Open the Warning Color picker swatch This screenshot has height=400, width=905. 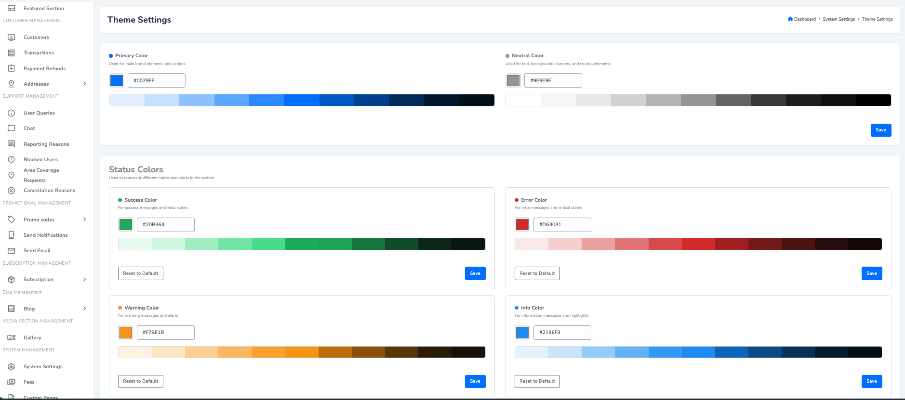126,333
